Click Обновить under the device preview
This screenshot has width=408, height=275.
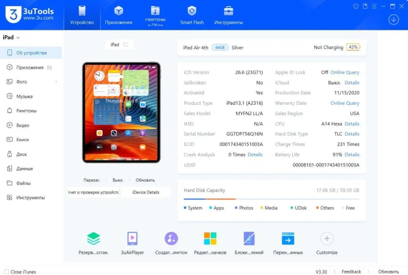(x=145, y=180)
